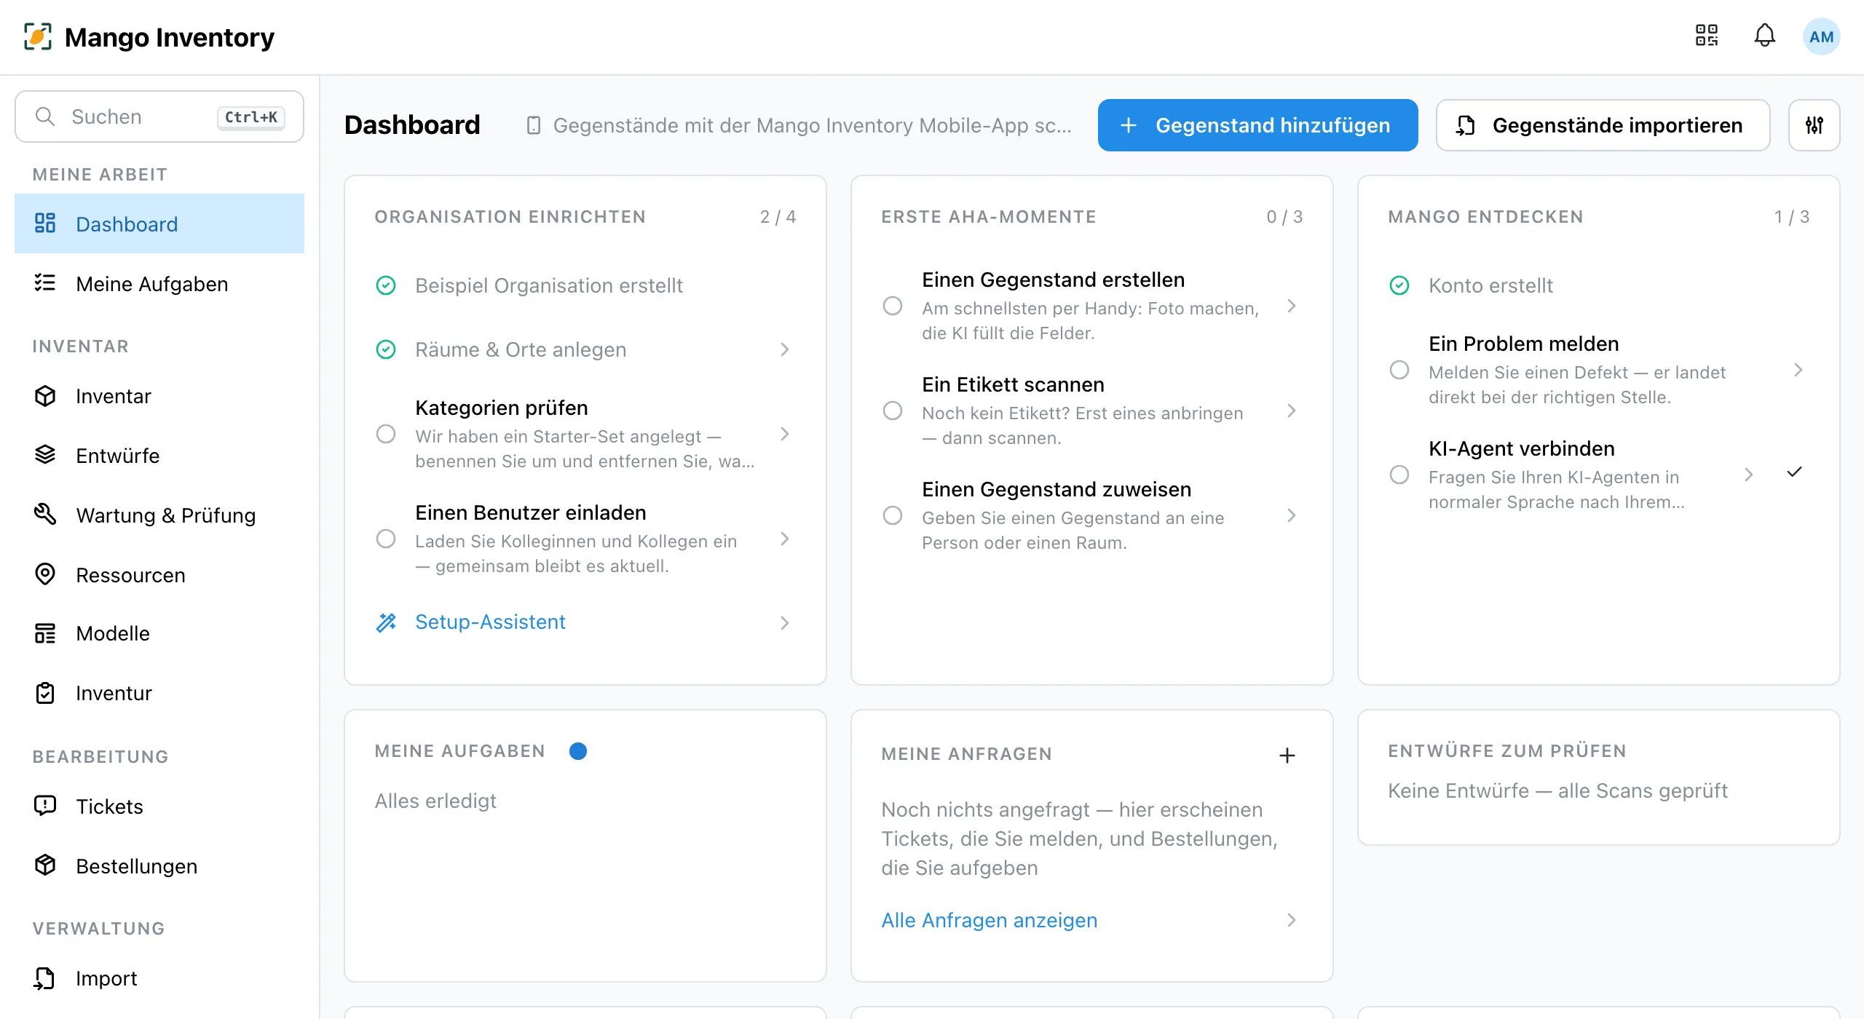The image size is (1864, 1019).
Task: Expand KI-Agent verbinden chevron
Action: pos(1749,475)
